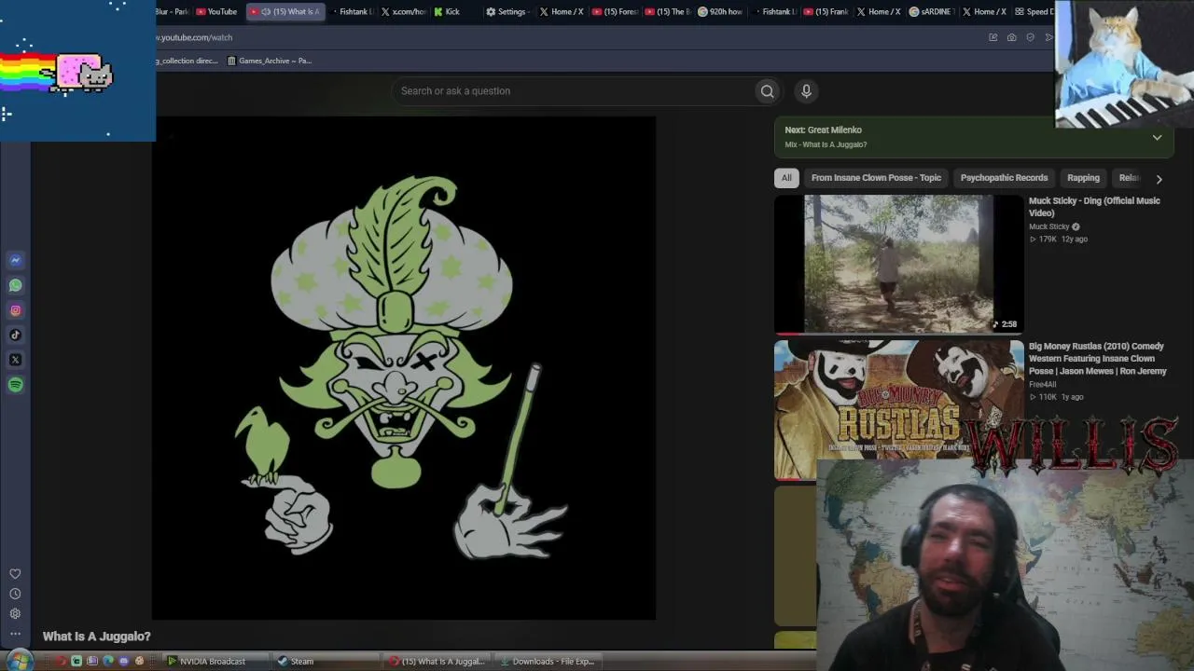Open WhatsApp in the browser sidebar
The width and height of the screenshot is (1194, 671).
15,285
